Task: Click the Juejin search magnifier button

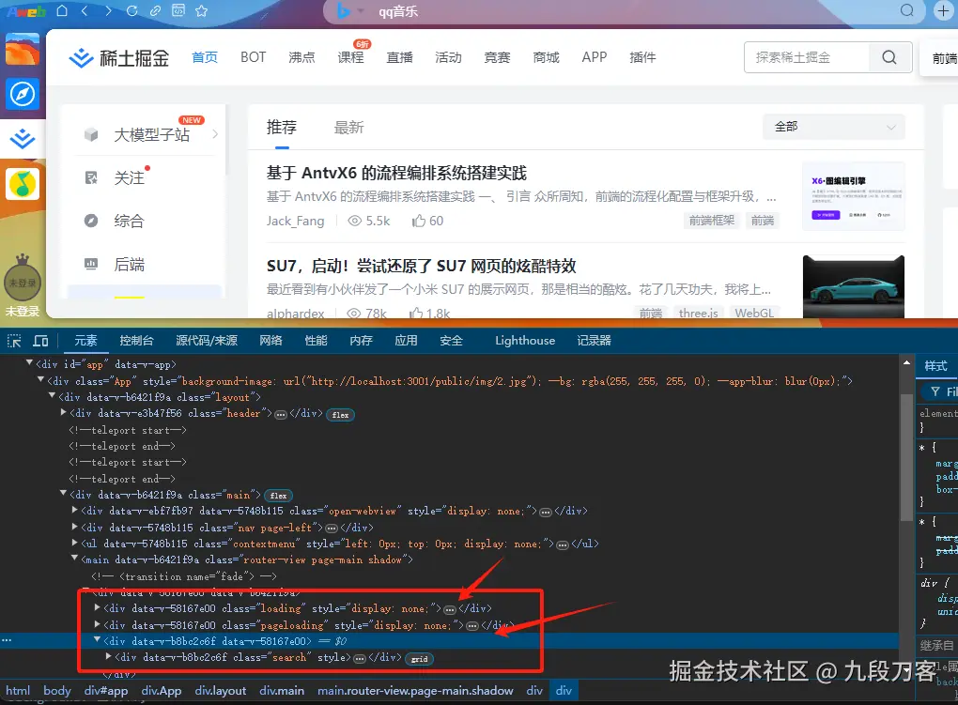Action: point(889,57)
